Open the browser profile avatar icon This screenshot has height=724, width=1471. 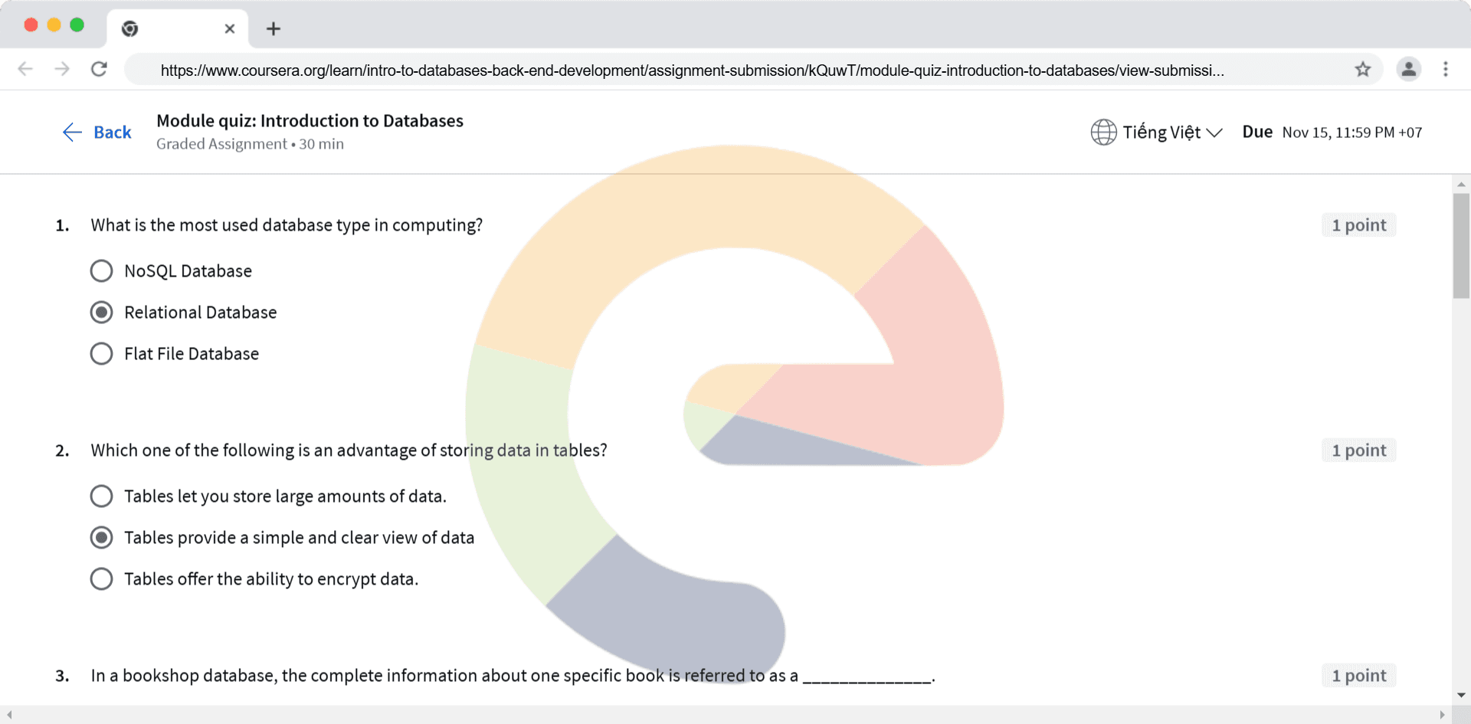pos(1408,69)
